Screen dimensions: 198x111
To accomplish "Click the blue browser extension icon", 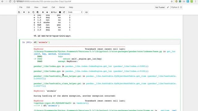I will point(188,1).
